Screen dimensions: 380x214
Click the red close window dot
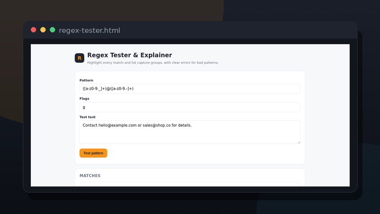[33, 30]
